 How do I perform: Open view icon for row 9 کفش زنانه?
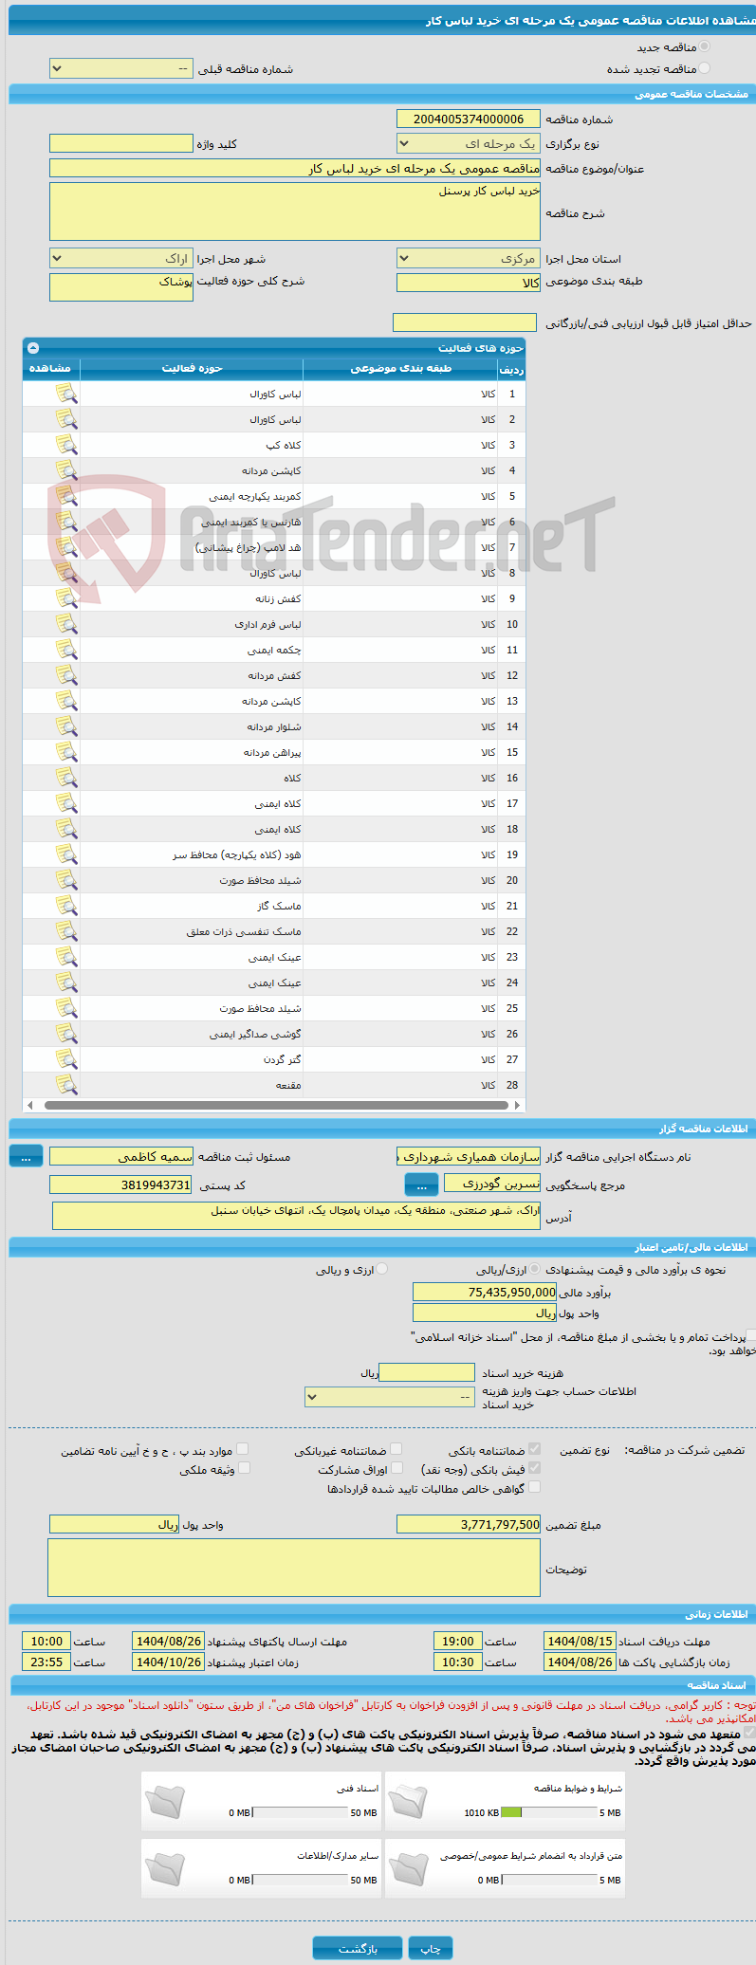point(66,598)
